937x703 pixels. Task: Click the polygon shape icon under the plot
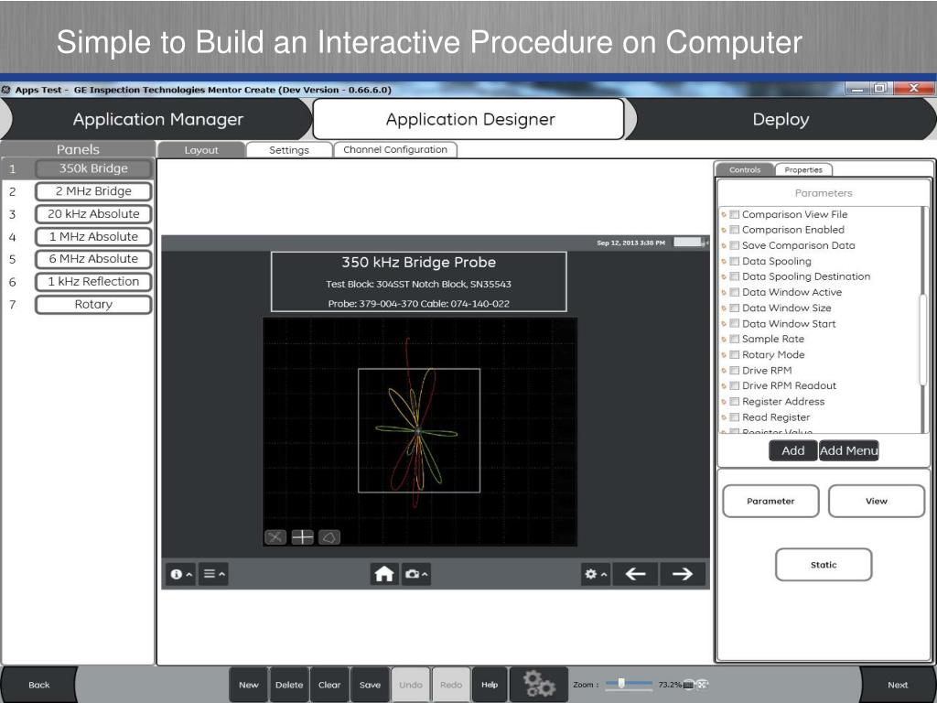click(x=329, y=536)
